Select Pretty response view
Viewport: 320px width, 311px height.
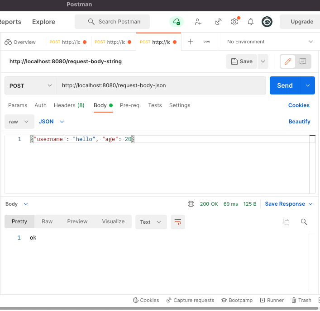tap(19, 221)
